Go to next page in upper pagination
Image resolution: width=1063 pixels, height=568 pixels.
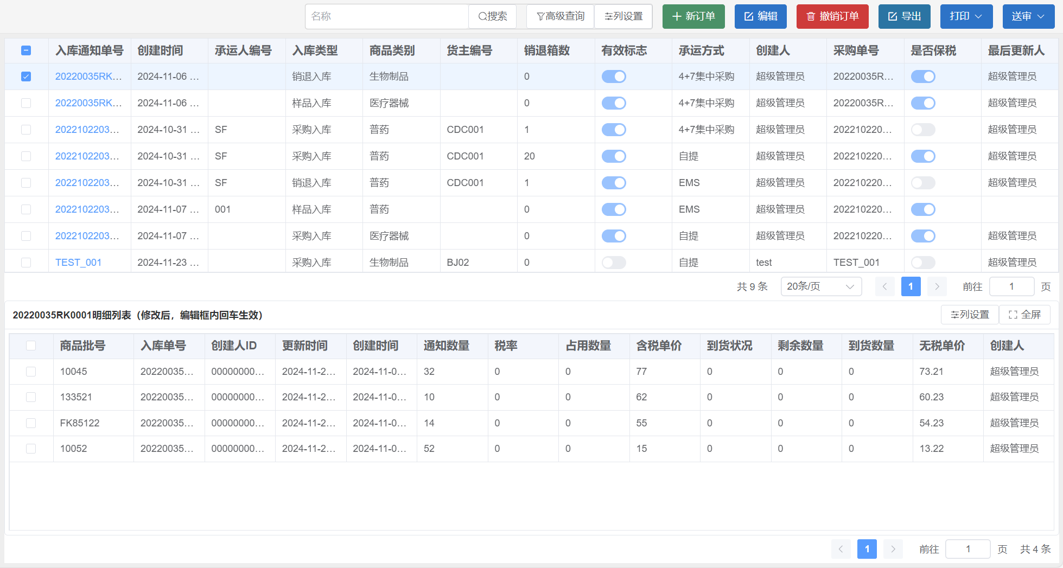click(x=937, y=286)
